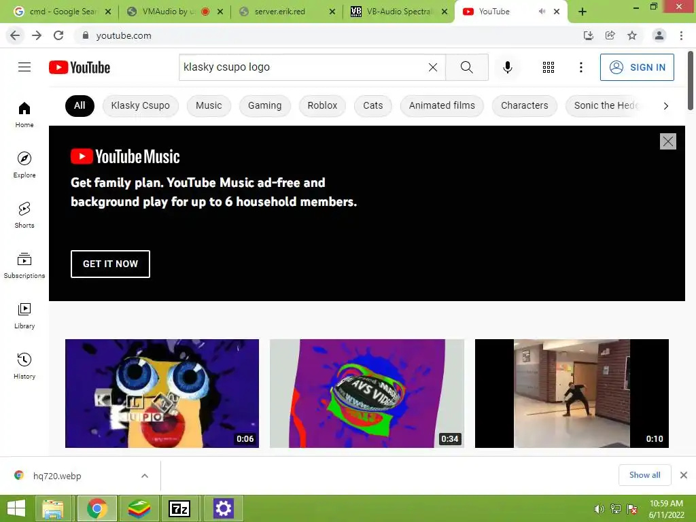Open the gear settings app in taskbar
Image resolution: width=696 pixels, height=522 pixels.
223,508
